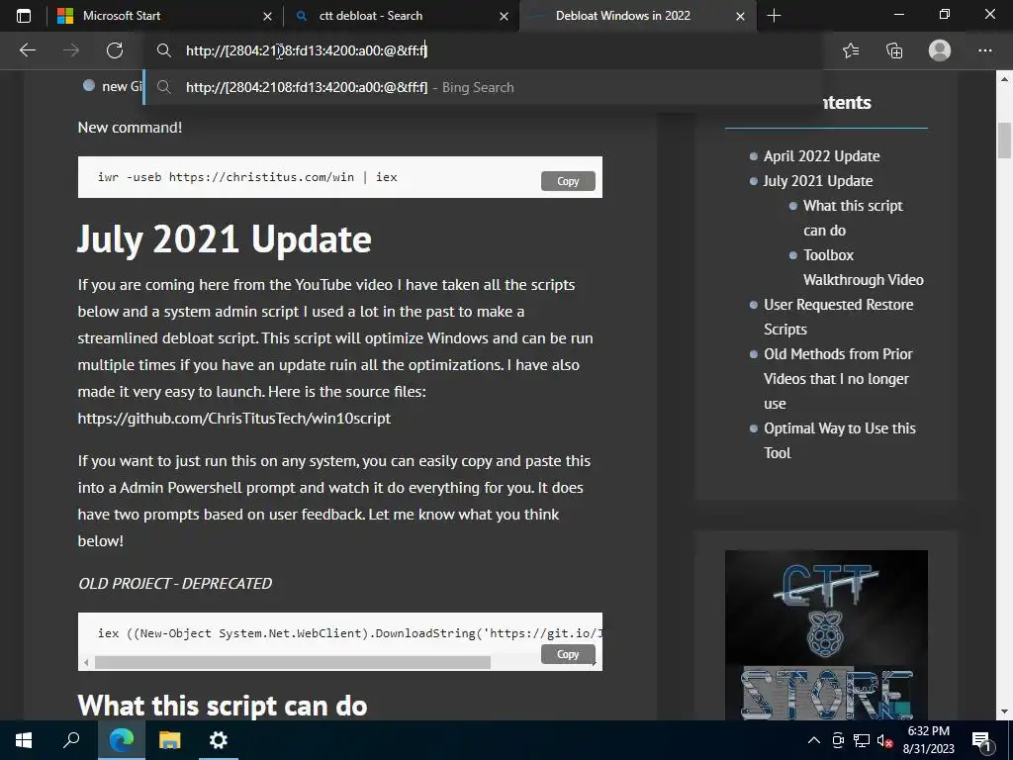Refresh the current page
1013x760 pixels.
click(115, 50)
